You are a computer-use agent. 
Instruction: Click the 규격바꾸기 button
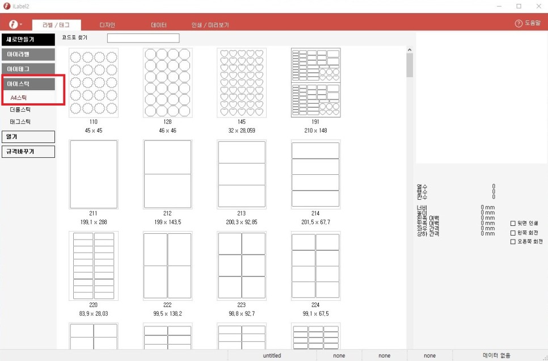[28, 152]
